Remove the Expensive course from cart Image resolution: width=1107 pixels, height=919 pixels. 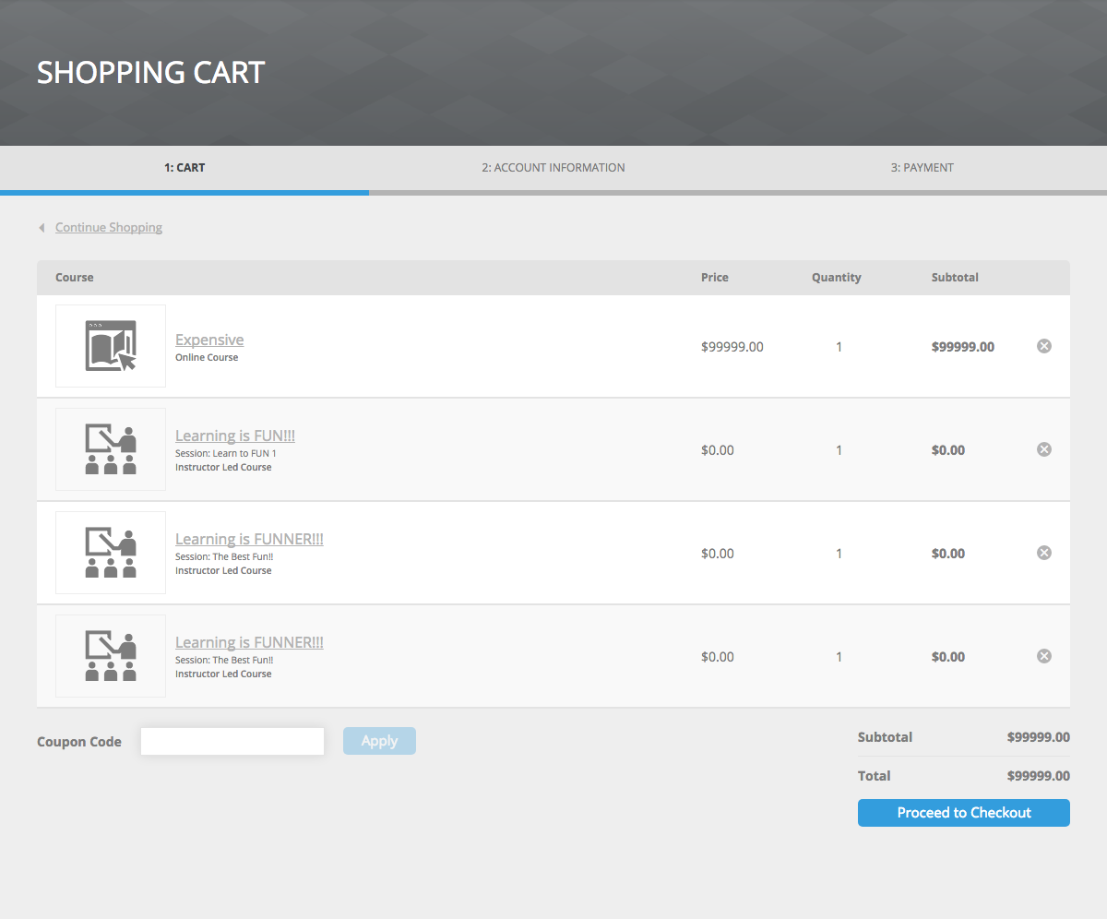point(1044,346)
